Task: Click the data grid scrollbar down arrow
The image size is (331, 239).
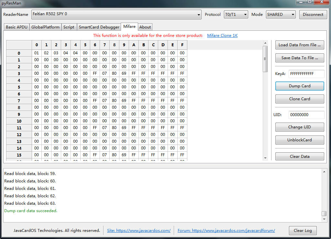Action: (265, 158)
